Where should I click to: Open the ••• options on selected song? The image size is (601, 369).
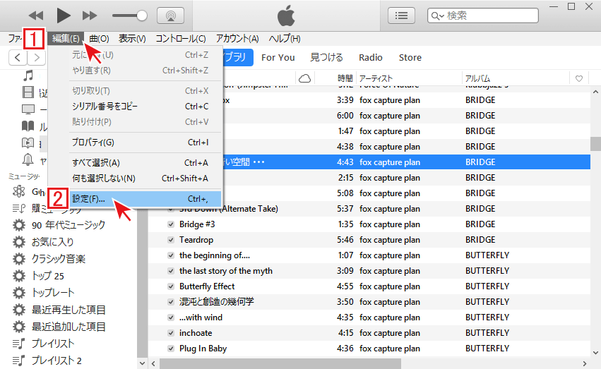tap(259, 162)
